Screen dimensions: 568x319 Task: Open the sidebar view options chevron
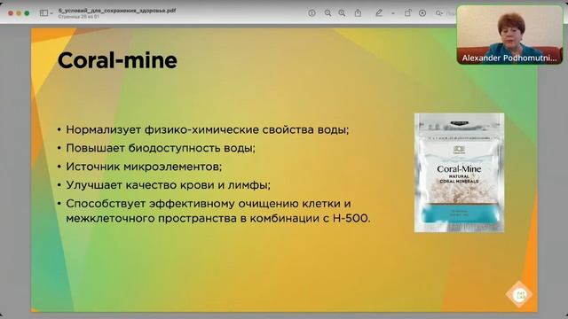[51, 13]
